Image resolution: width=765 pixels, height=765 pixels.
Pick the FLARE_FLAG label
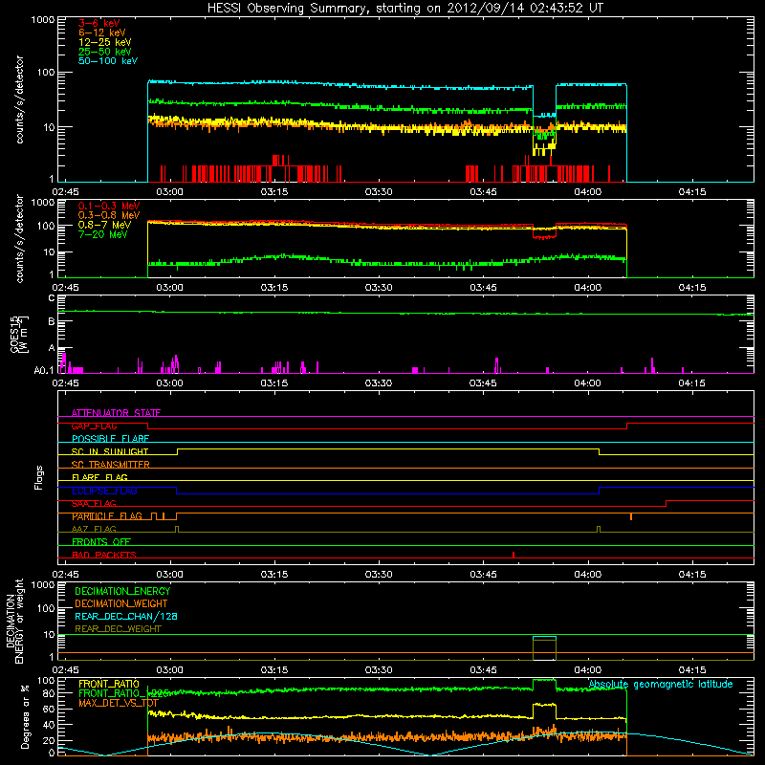pos(99,477)
